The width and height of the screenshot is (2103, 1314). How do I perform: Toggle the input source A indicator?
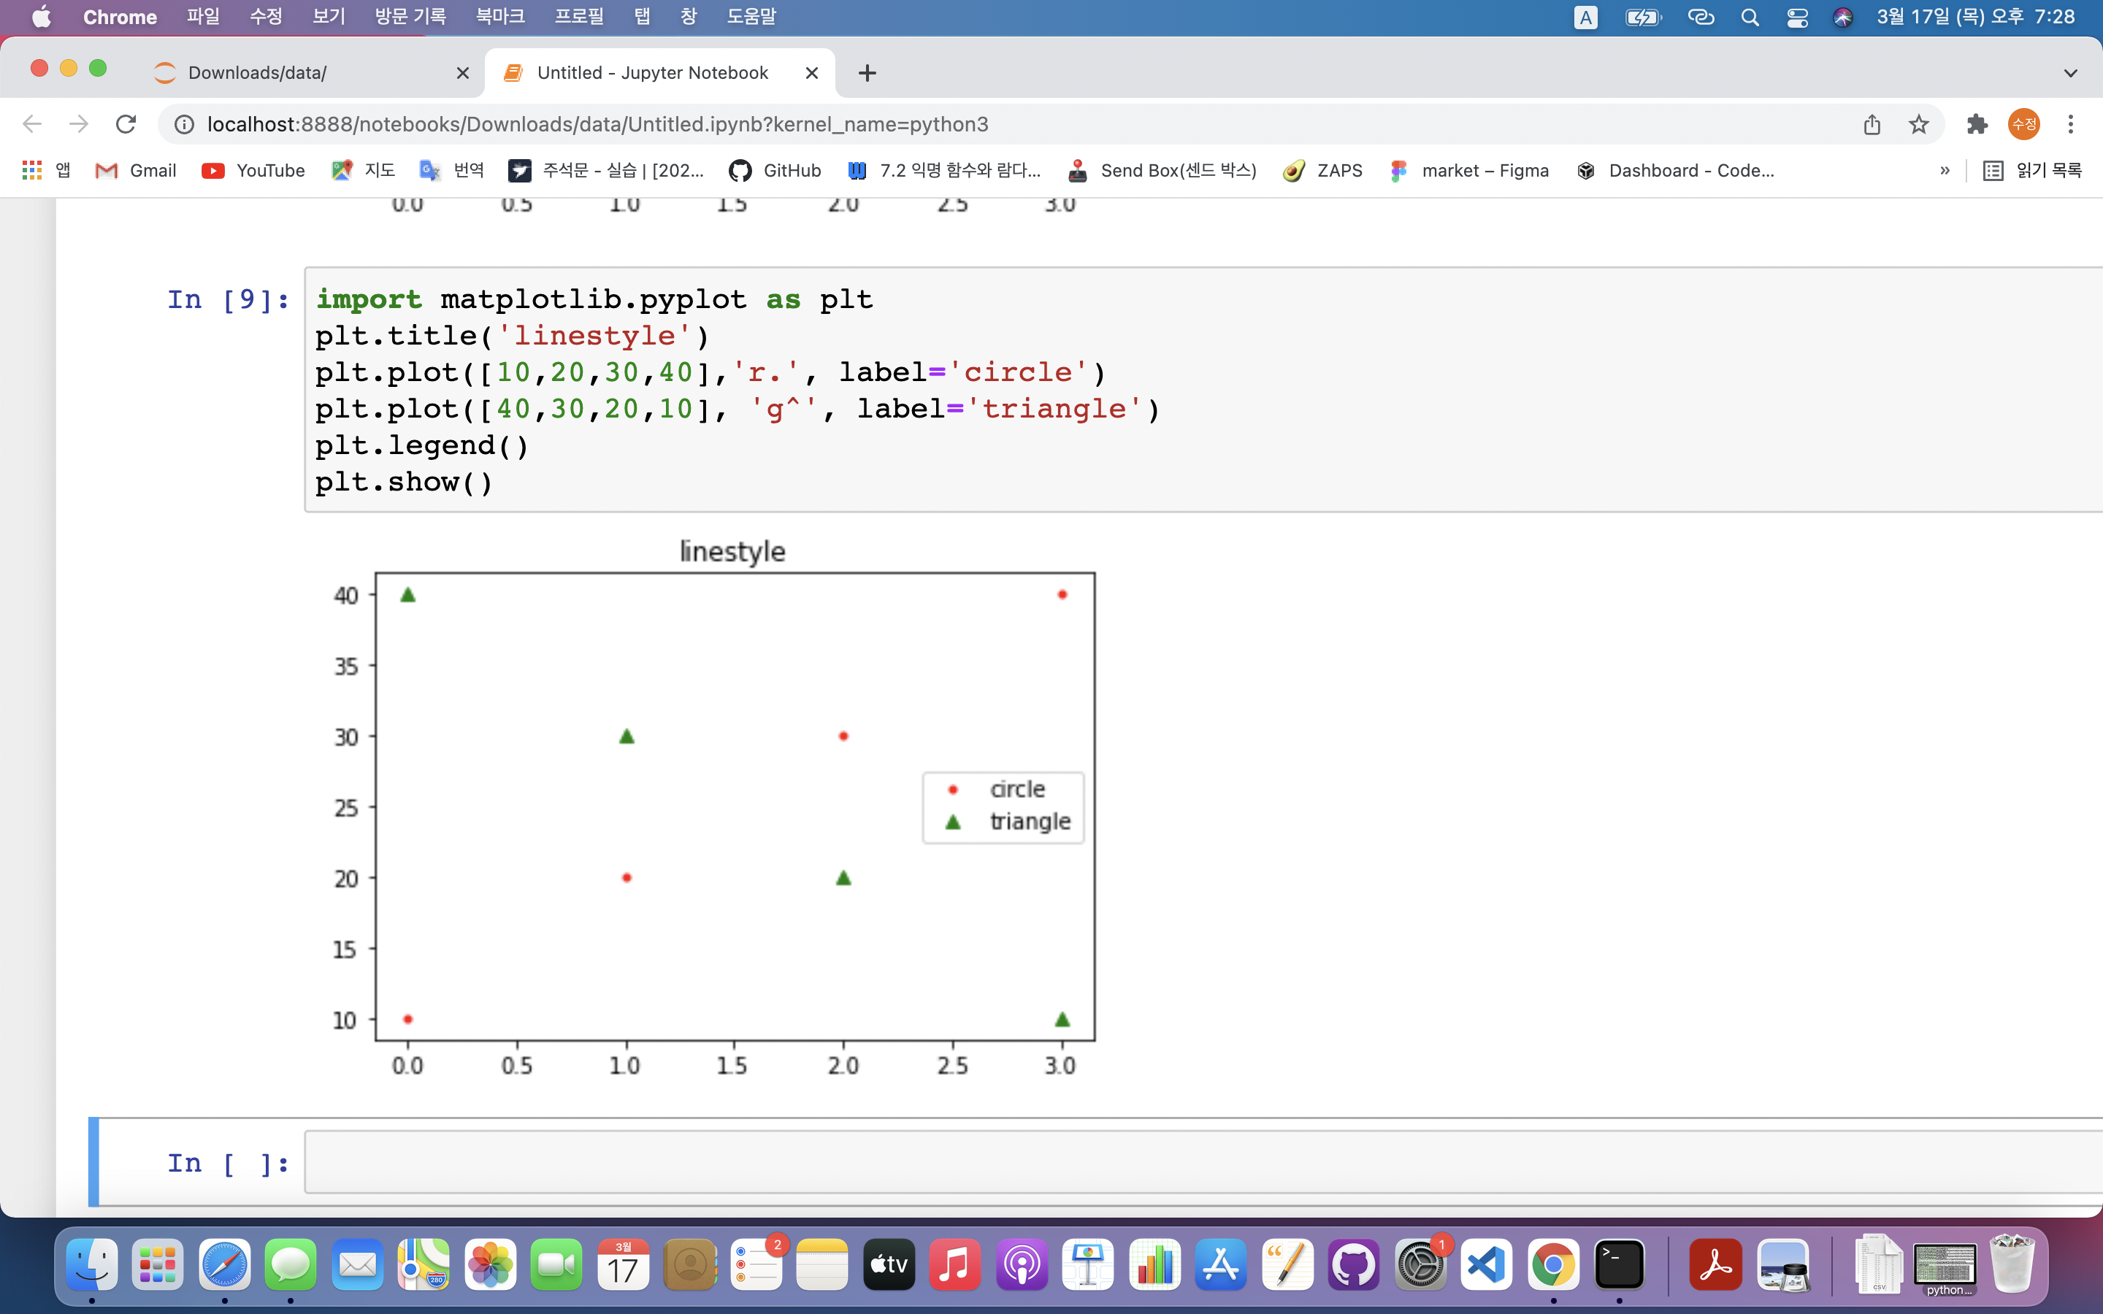(x=1585, y=18)
